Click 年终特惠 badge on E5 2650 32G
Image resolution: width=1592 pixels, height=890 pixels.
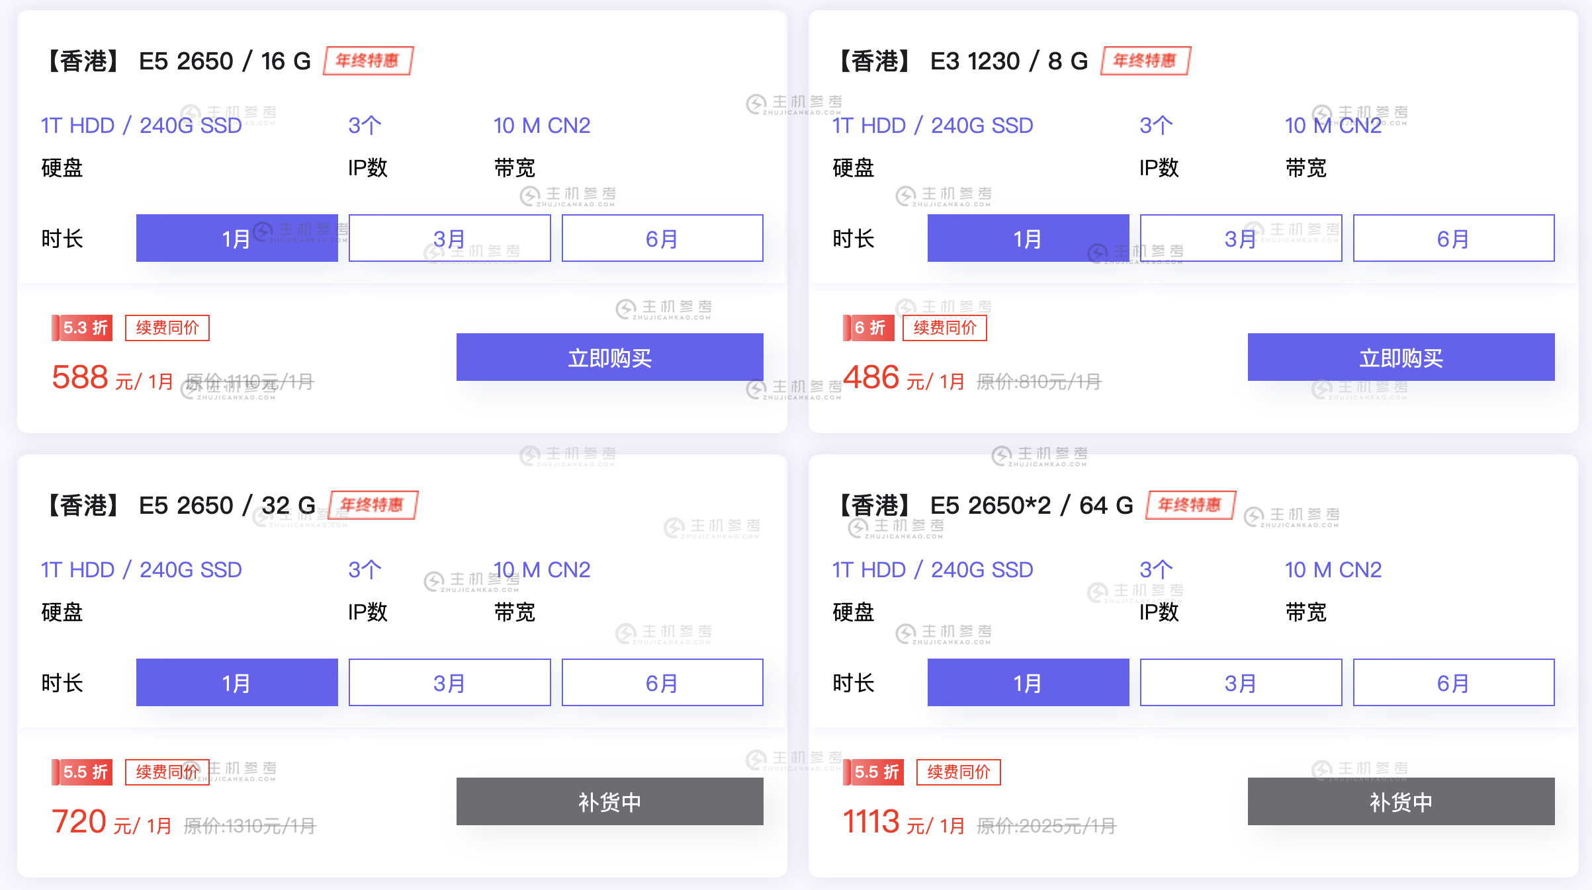pyautogui.click(x=373, y=505)
